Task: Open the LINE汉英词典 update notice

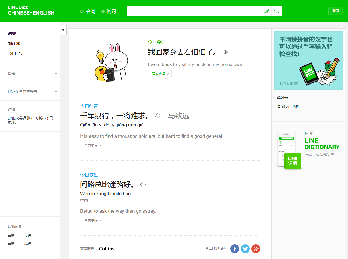Action: (30, 120)
